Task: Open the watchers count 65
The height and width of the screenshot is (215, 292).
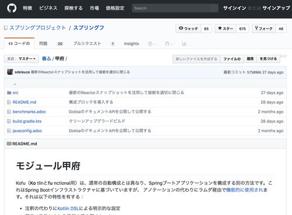Action: coord(206,29)
